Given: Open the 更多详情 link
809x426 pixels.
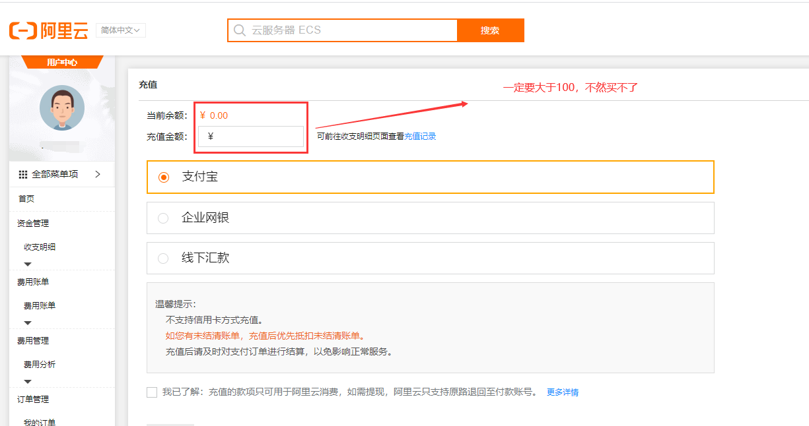Looking at the screenshot, I should tap(563, 392).
